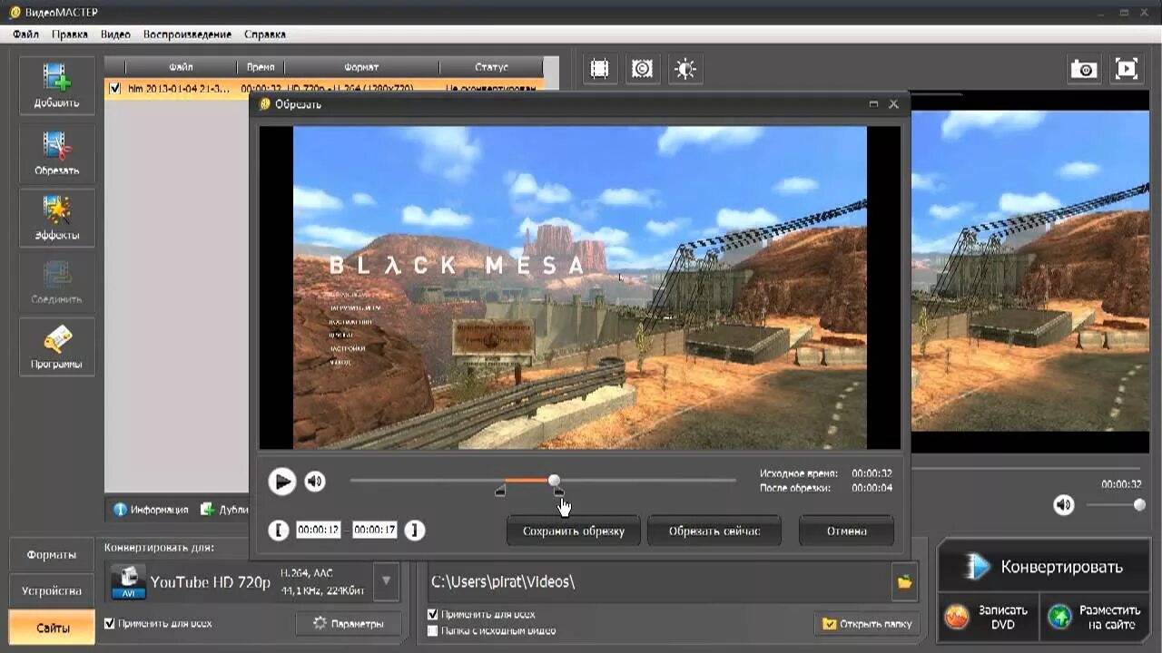Play the clip in the Обрезать dialog

click(282, 481)
